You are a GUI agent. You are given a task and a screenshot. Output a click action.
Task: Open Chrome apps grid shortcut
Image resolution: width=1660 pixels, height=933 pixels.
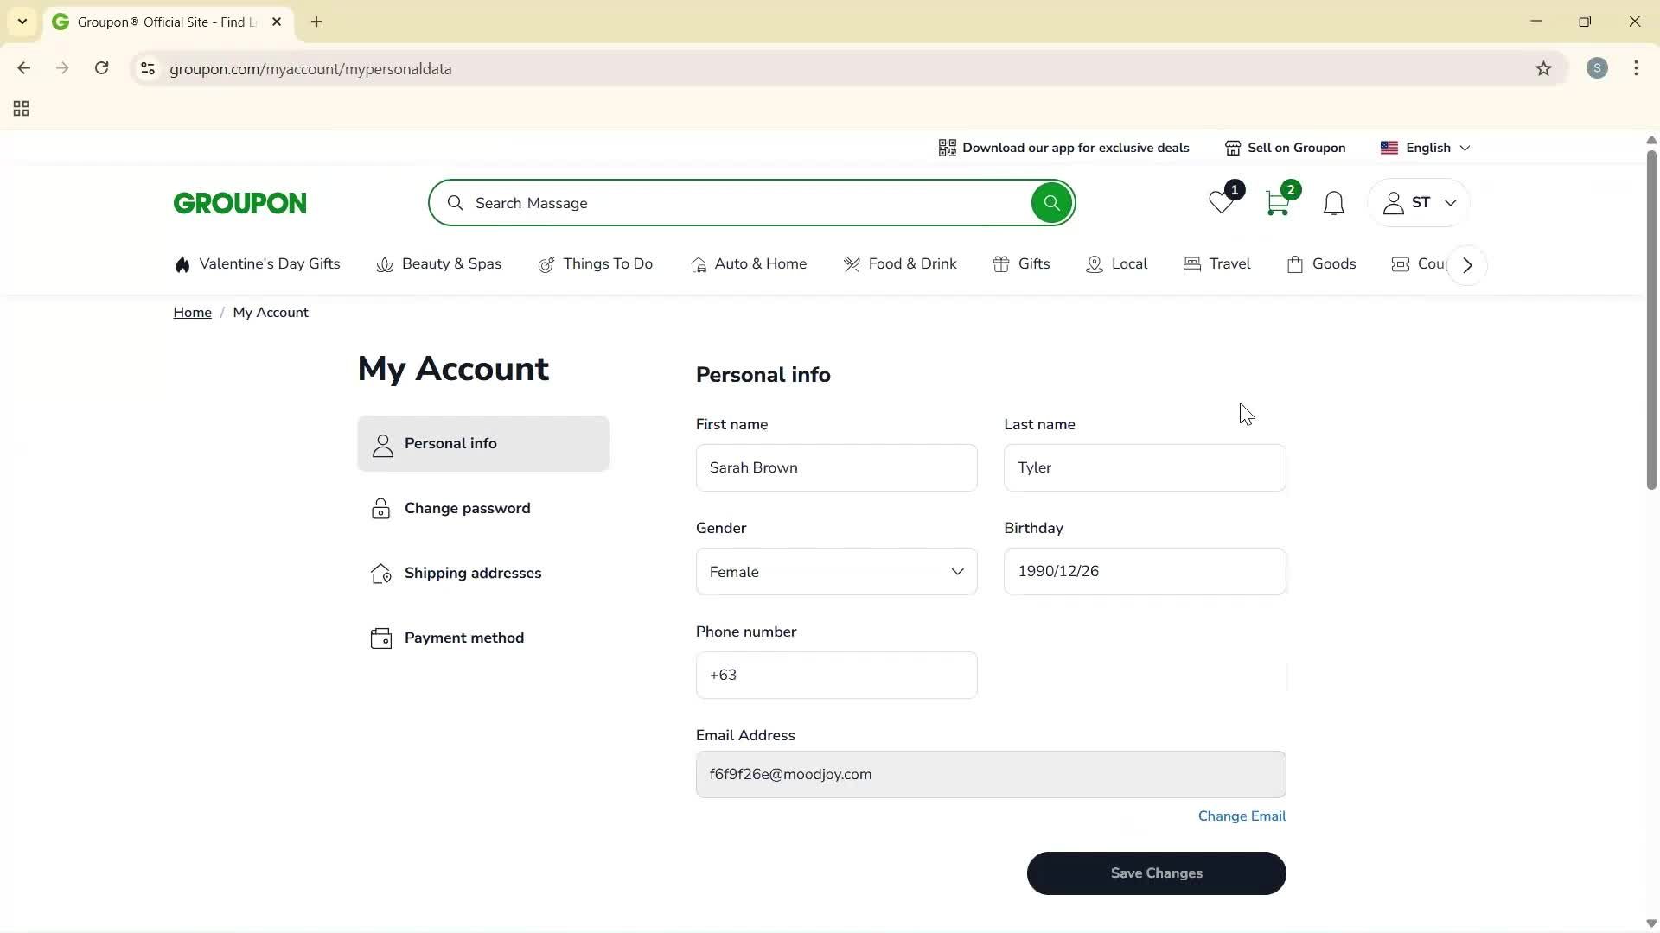[x=22, y=109]
